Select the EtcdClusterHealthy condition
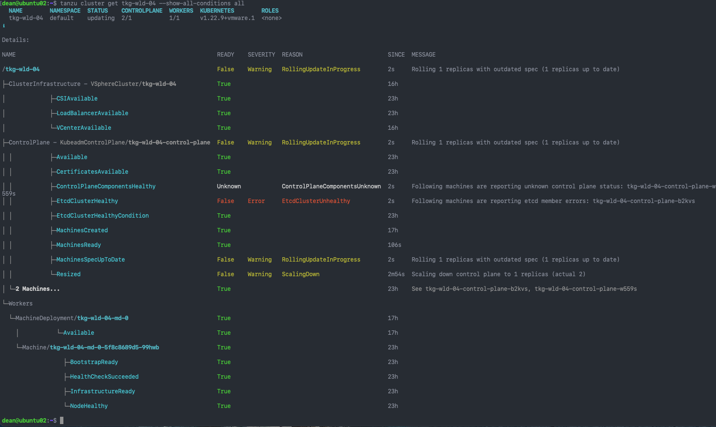 tap(87, 201)
